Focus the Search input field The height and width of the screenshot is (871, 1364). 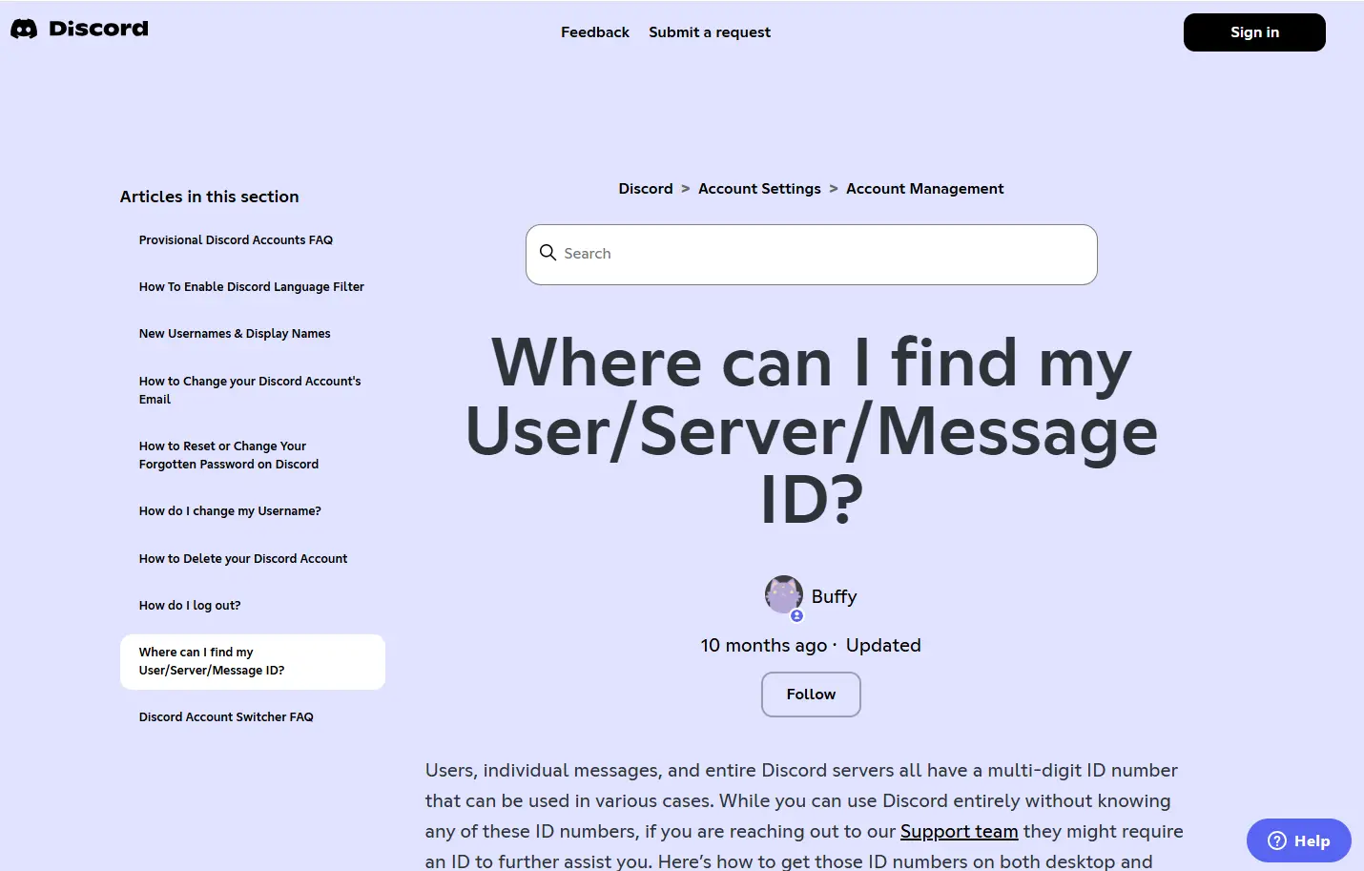pos(820,254)
